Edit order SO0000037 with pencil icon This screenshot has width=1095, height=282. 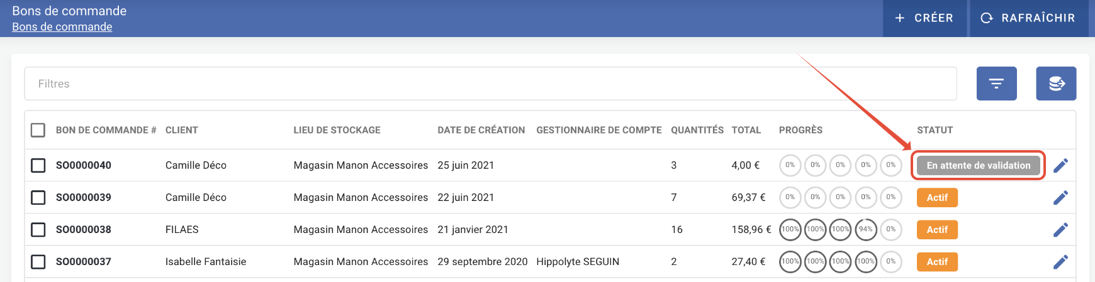point(1060,261)
